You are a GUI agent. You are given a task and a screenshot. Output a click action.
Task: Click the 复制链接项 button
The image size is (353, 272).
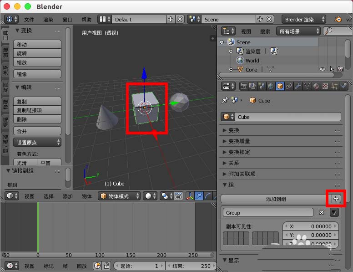37,110
